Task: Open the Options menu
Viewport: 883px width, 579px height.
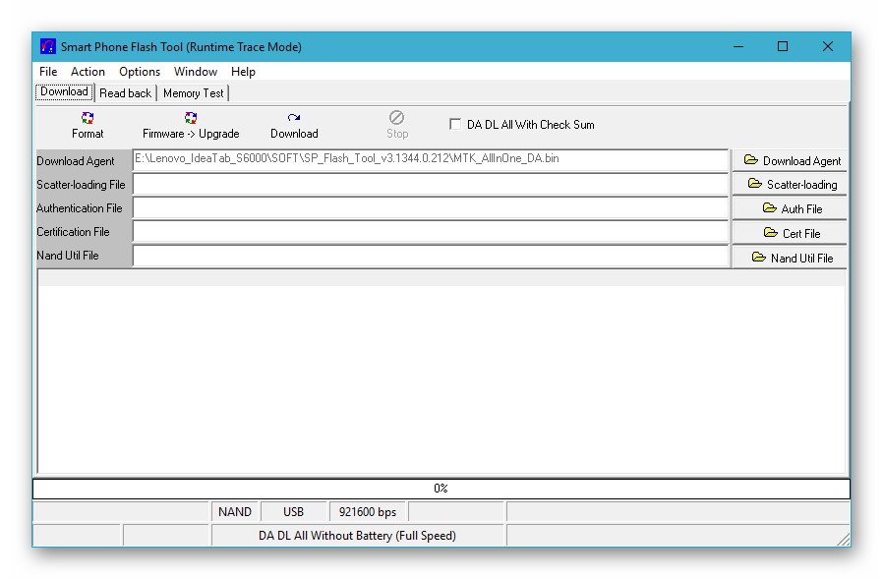Action: pyautogui.click(x=140, y=72)
